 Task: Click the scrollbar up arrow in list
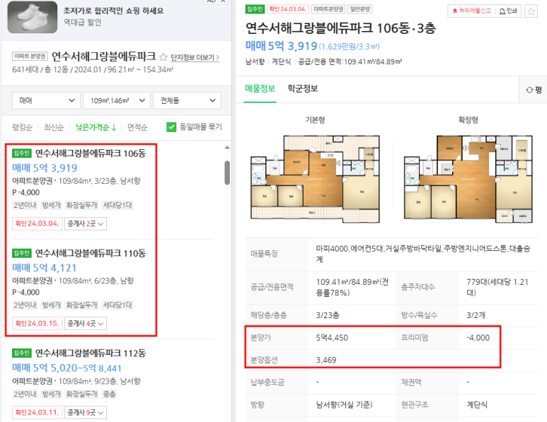pyautogui.click(x=227, y=148)
